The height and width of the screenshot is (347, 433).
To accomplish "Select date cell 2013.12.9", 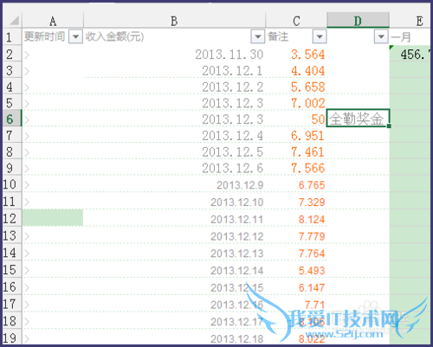I will point(174,184).
